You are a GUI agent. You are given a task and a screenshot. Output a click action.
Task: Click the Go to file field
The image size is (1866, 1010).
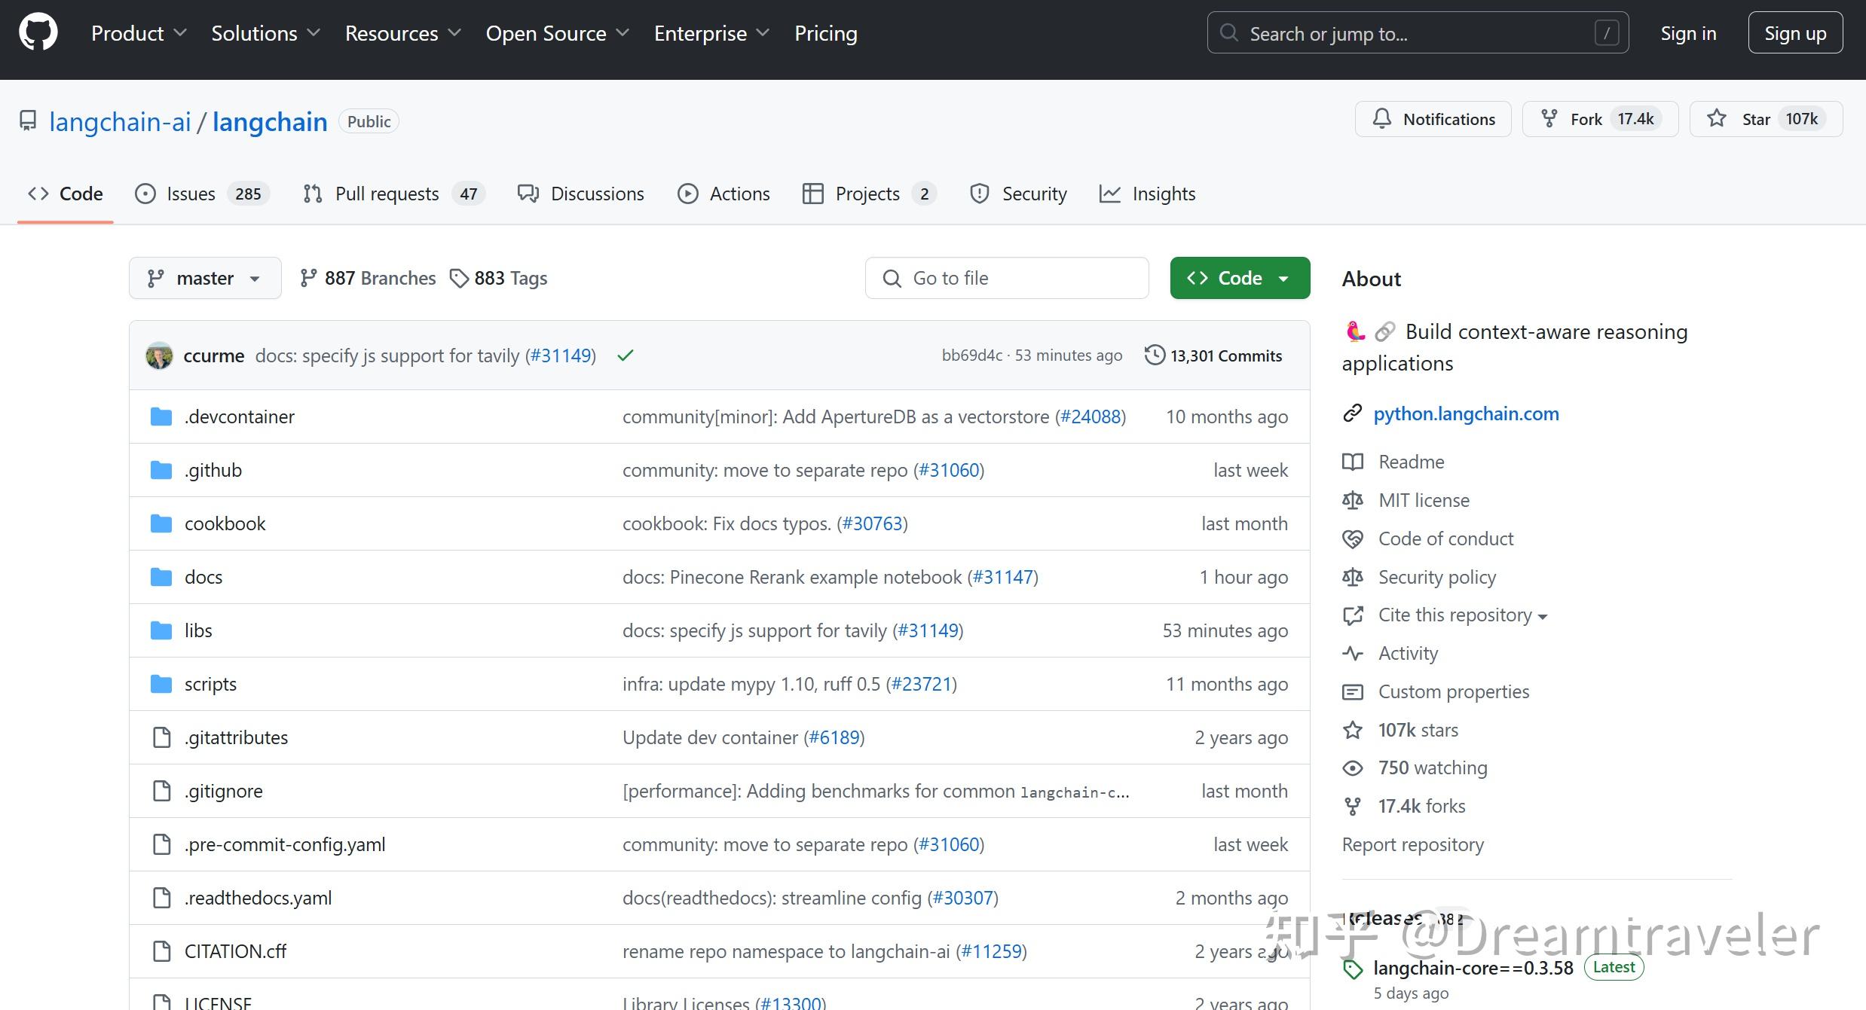[1006, 278]
